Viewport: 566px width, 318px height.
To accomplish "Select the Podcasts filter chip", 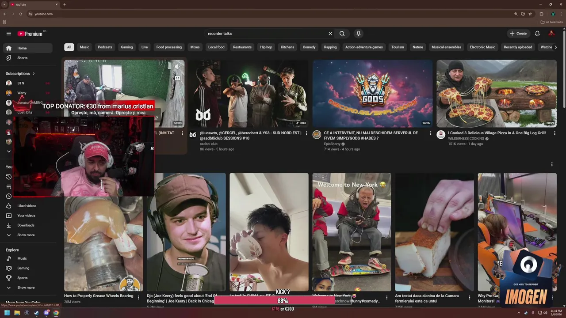I will click(x=105, y=47).
